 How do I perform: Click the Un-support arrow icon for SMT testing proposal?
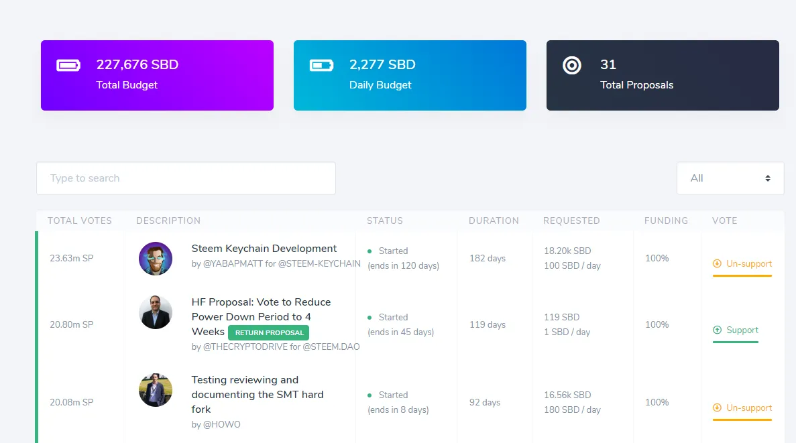pyautogui.click(x=717, y=407)
